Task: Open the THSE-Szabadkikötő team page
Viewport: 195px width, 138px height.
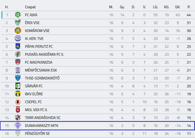Action: tap(42, 78)
